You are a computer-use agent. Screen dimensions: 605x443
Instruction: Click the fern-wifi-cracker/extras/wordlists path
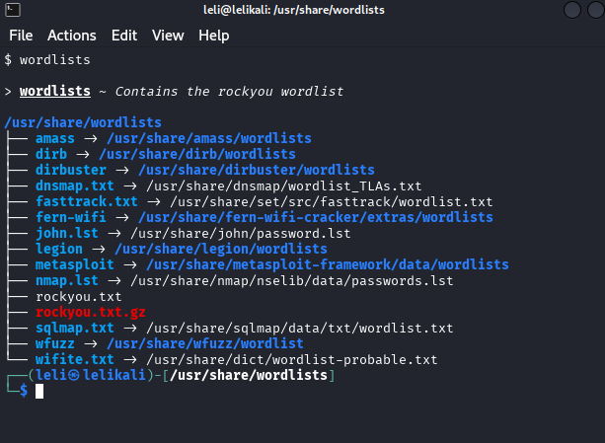pos(316,217)
